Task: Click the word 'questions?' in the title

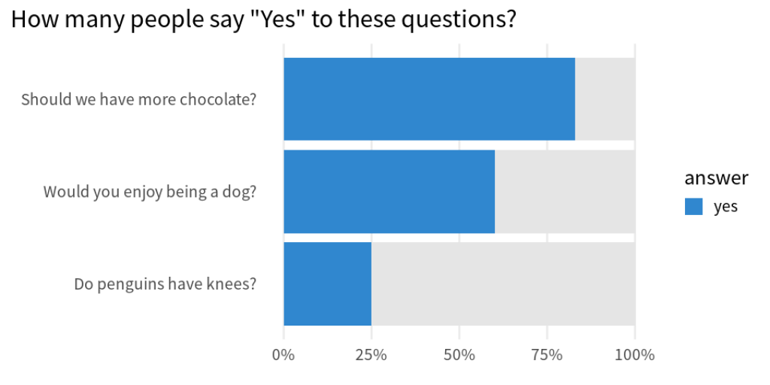Action: click(465, 20)
